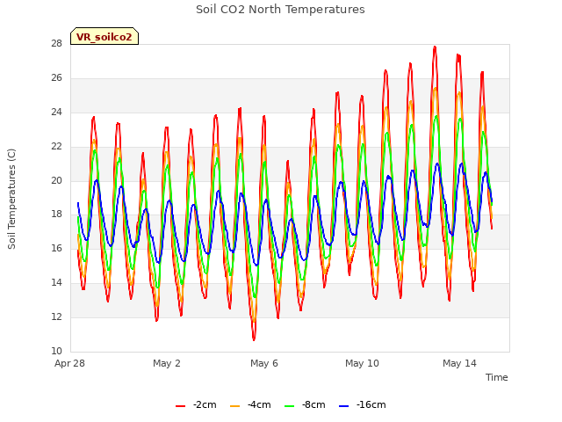Image resolution: width=562 pixels, height=422 pixels.
Task: Click the 10 y-axis tick label
Action: click(x=56, y=351)
